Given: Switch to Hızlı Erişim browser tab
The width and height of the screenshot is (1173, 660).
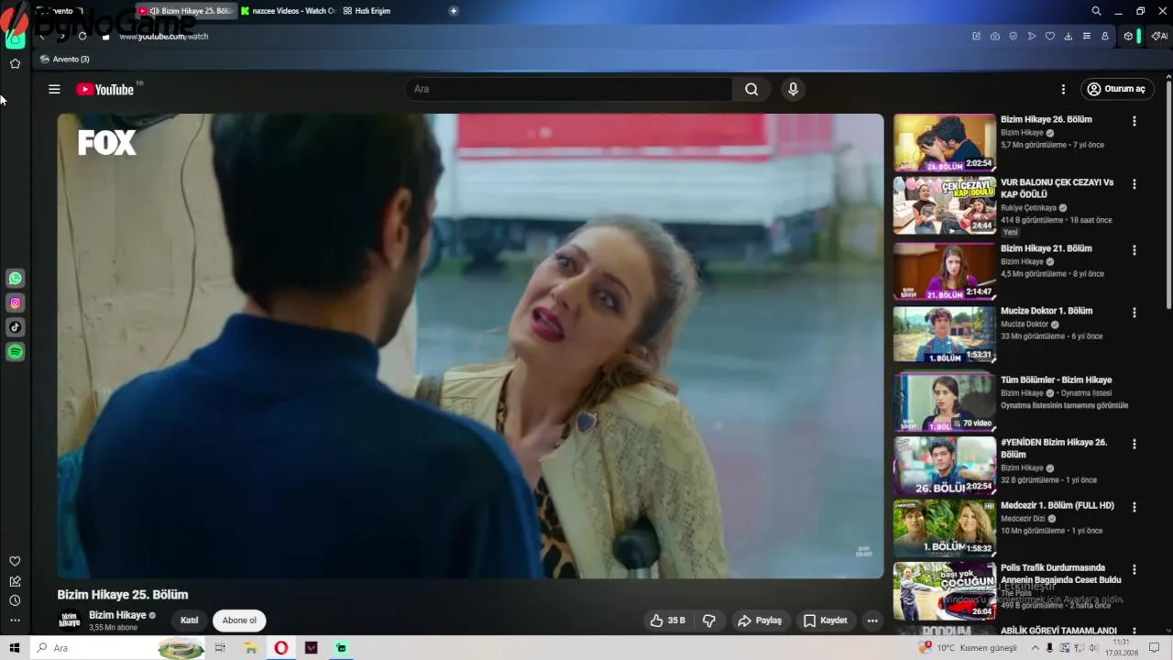Looking at the screenshot, I should (367, 11).
